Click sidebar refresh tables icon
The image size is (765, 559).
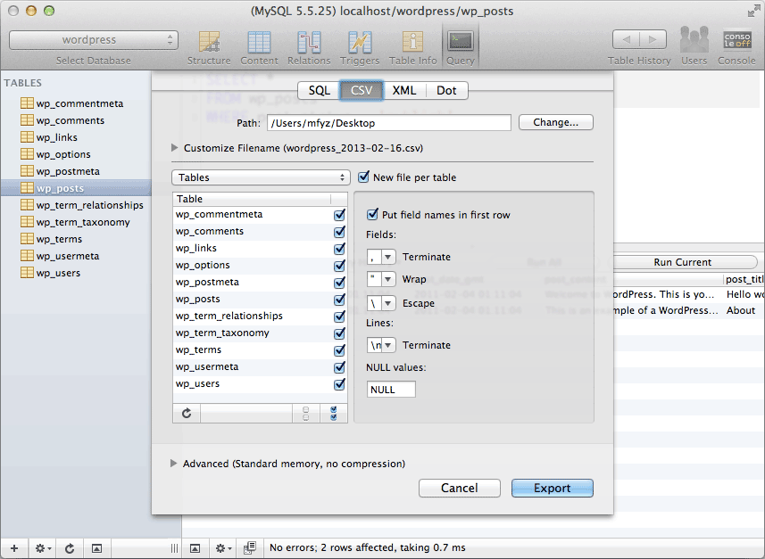point(70,548)
